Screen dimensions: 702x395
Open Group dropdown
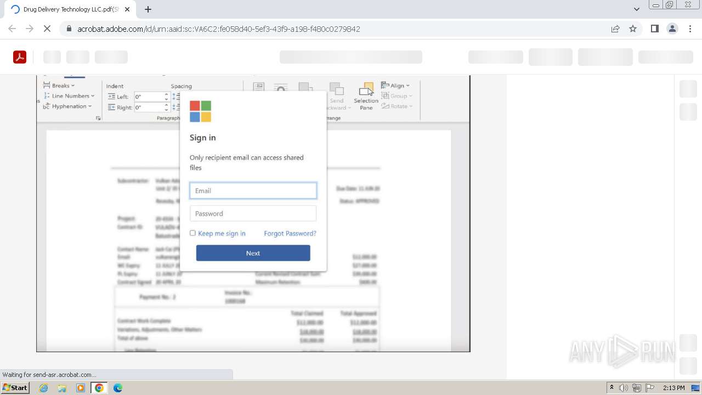(x=396, y=96)
